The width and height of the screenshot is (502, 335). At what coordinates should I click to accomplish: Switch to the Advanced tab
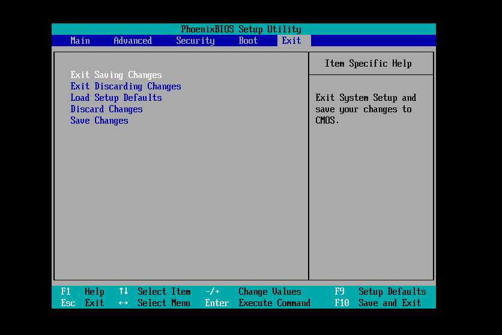point(133,41)
